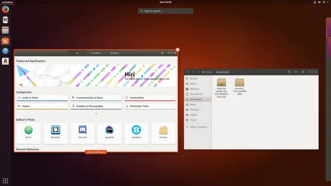Open the network status icon in top bar

point(315,2)
